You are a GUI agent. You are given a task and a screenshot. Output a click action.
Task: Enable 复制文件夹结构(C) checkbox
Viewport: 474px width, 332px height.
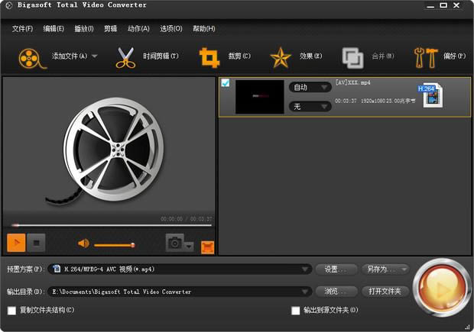pos(11,311)
